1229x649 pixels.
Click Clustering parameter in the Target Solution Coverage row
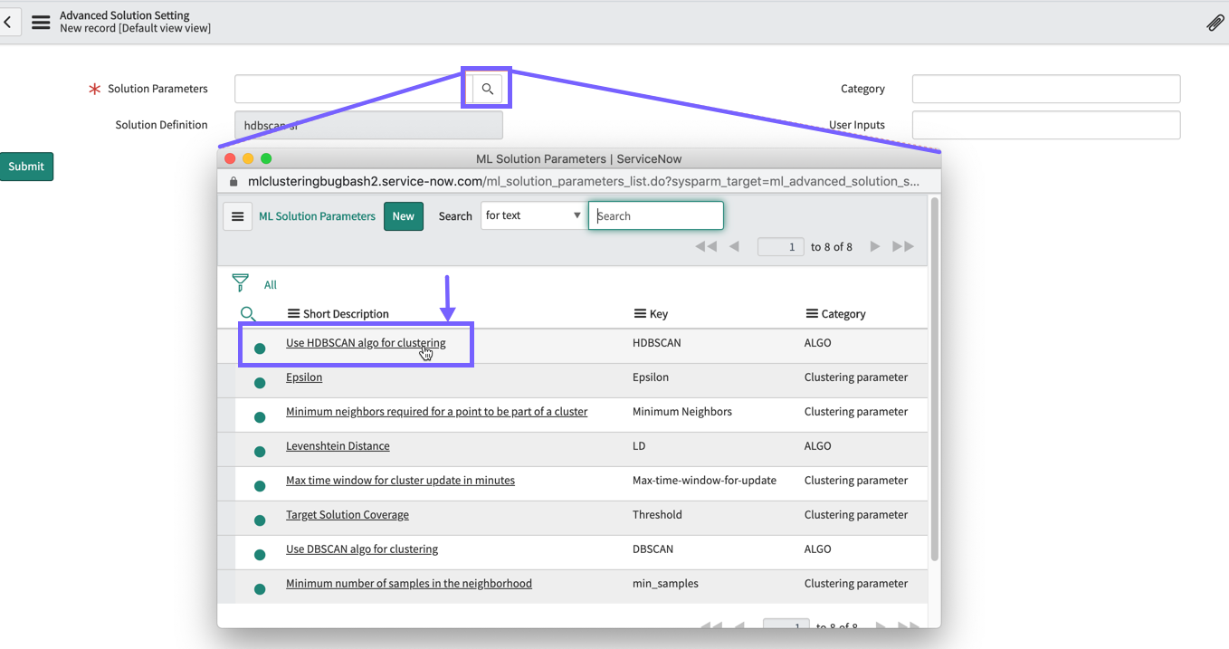click(856, 515)
